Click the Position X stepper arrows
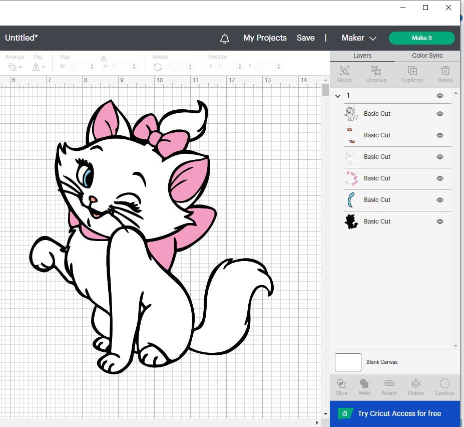The height and width of the screenshot is (427, 464). [240, 67]
